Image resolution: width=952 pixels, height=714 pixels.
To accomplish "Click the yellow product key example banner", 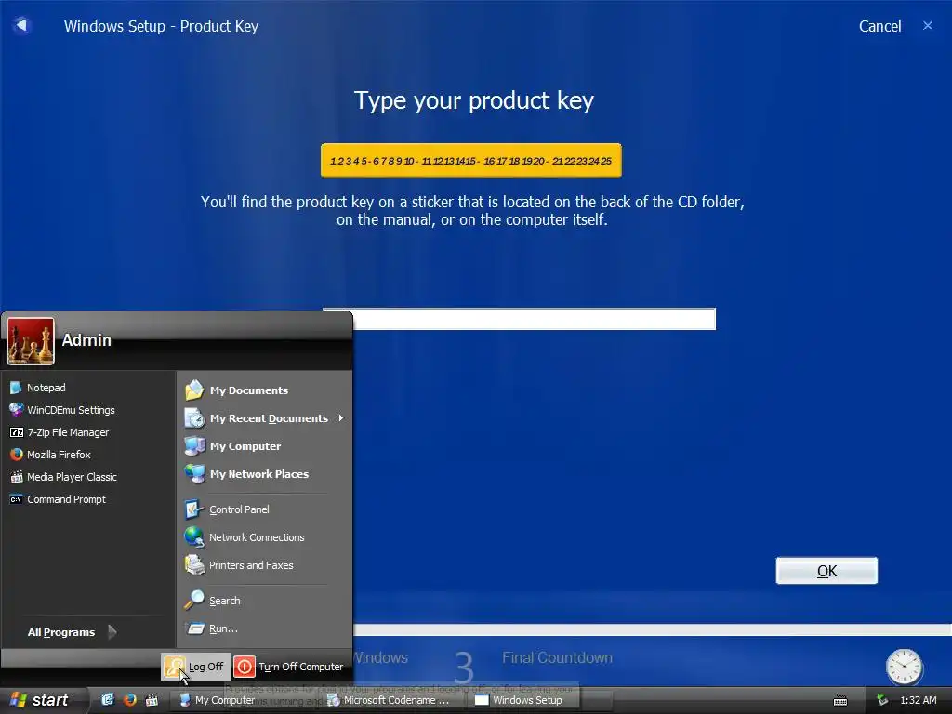I will (471, 160).
